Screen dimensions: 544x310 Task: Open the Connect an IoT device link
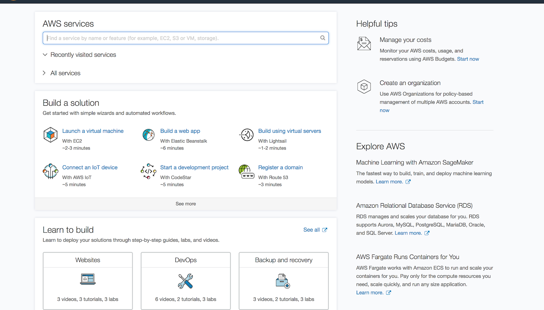click(x=90, y=167)
